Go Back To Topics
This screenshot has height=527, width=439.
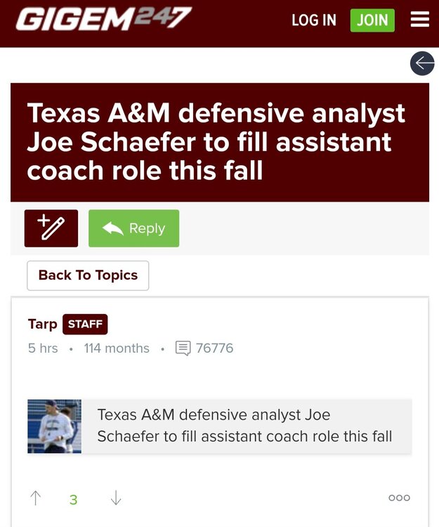88,275
